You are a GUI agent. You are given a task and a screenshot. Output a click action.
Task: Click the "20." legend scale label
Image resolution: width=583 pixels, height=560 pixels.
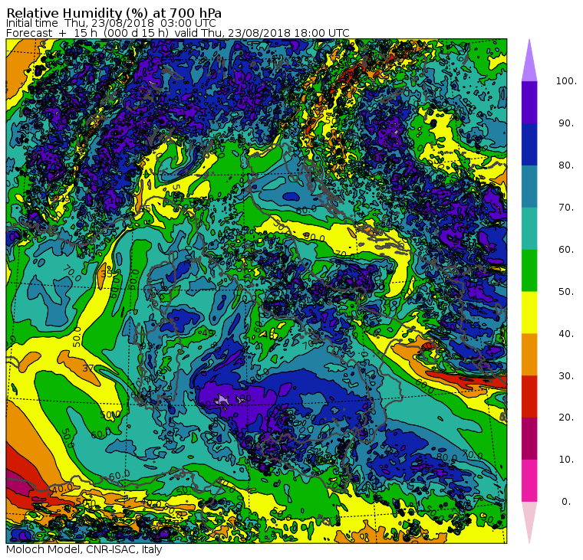(566, 418)
